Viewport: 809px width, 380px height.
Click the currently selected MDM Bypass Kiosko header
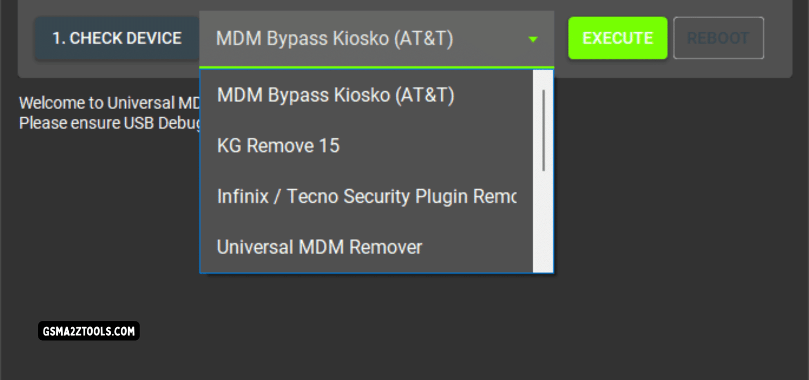[x=335, y=38]
